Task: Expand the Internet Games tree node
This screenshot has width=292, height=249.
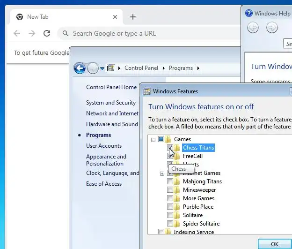Action: (x=162, y=174)
